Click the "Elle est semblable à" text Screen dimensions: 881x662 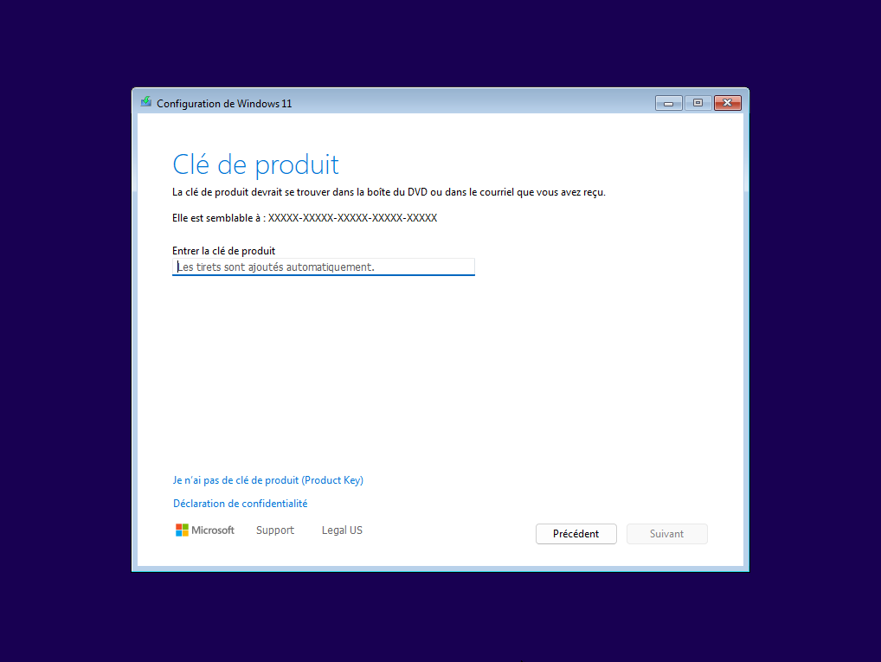coord(219,218)
